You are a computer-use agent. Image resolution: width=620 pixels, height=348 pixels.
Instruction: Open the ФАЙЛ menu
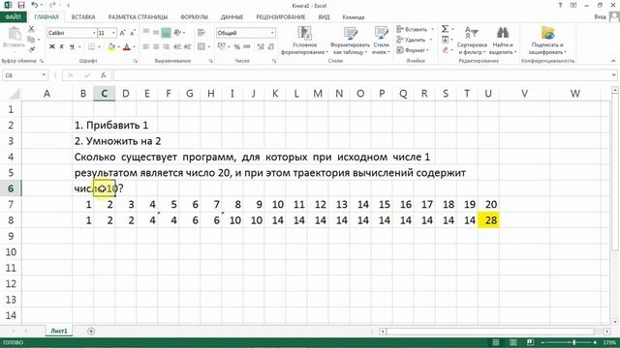tap(13, 17)
